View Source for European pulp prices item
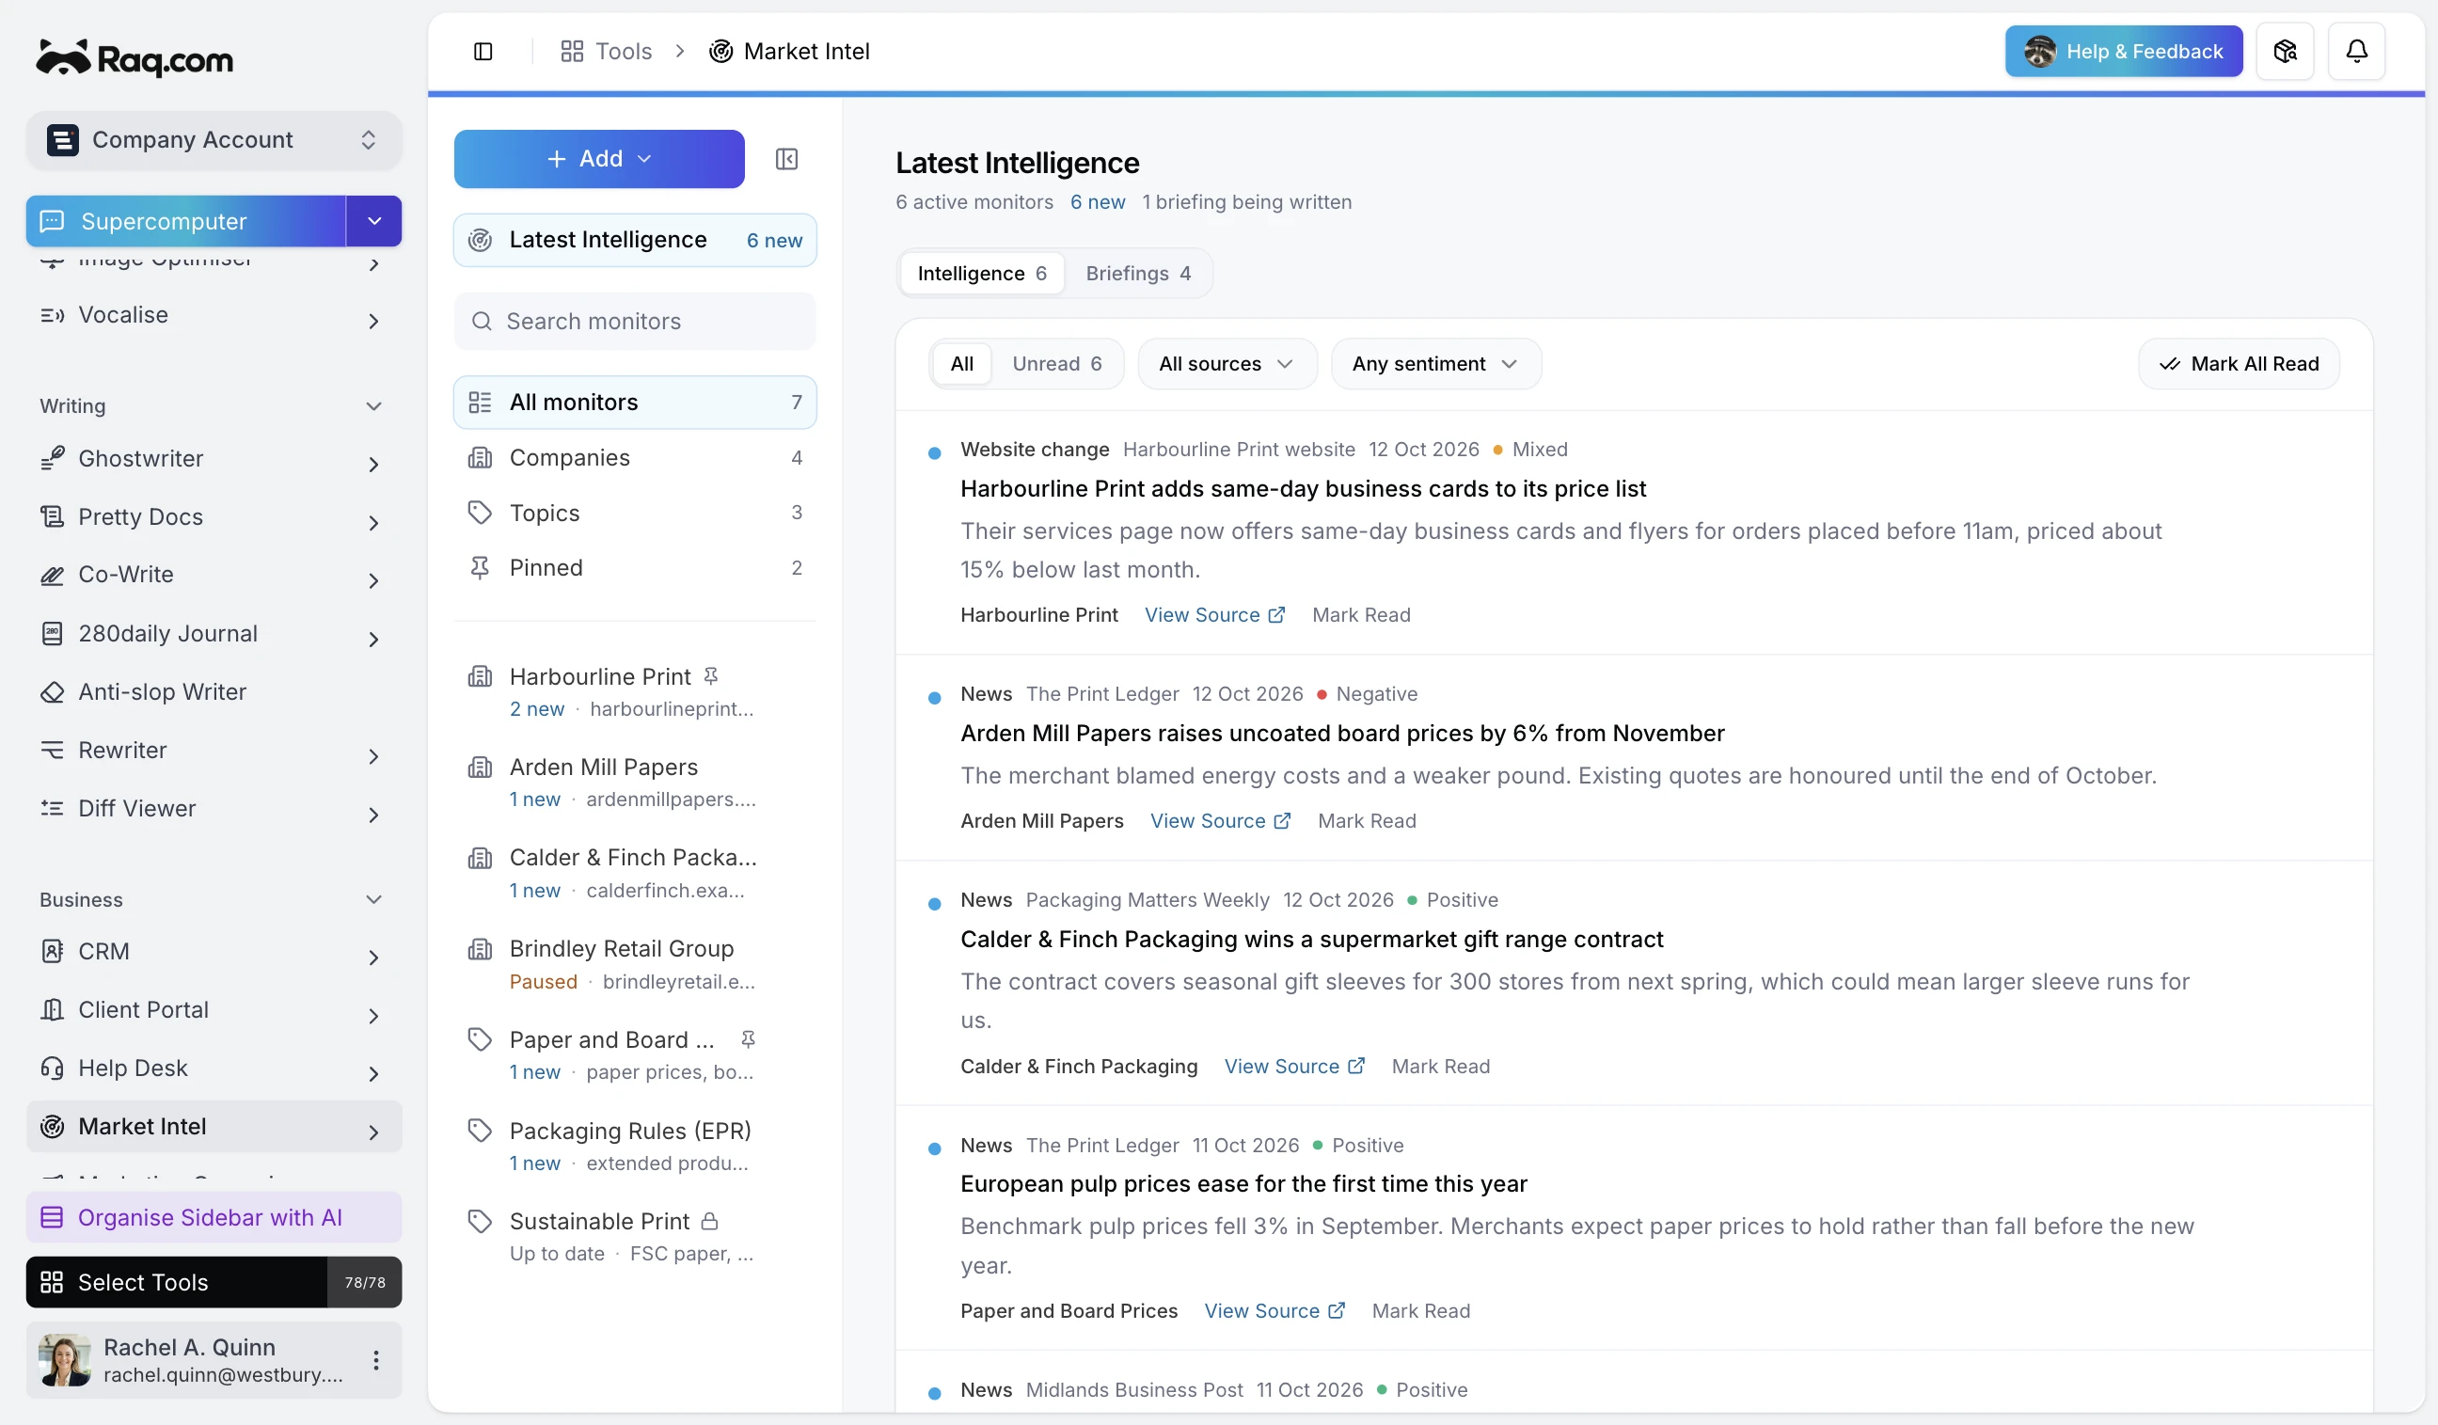This screenshot has width=2438, height=1425. click(x=1274, y=1311)
